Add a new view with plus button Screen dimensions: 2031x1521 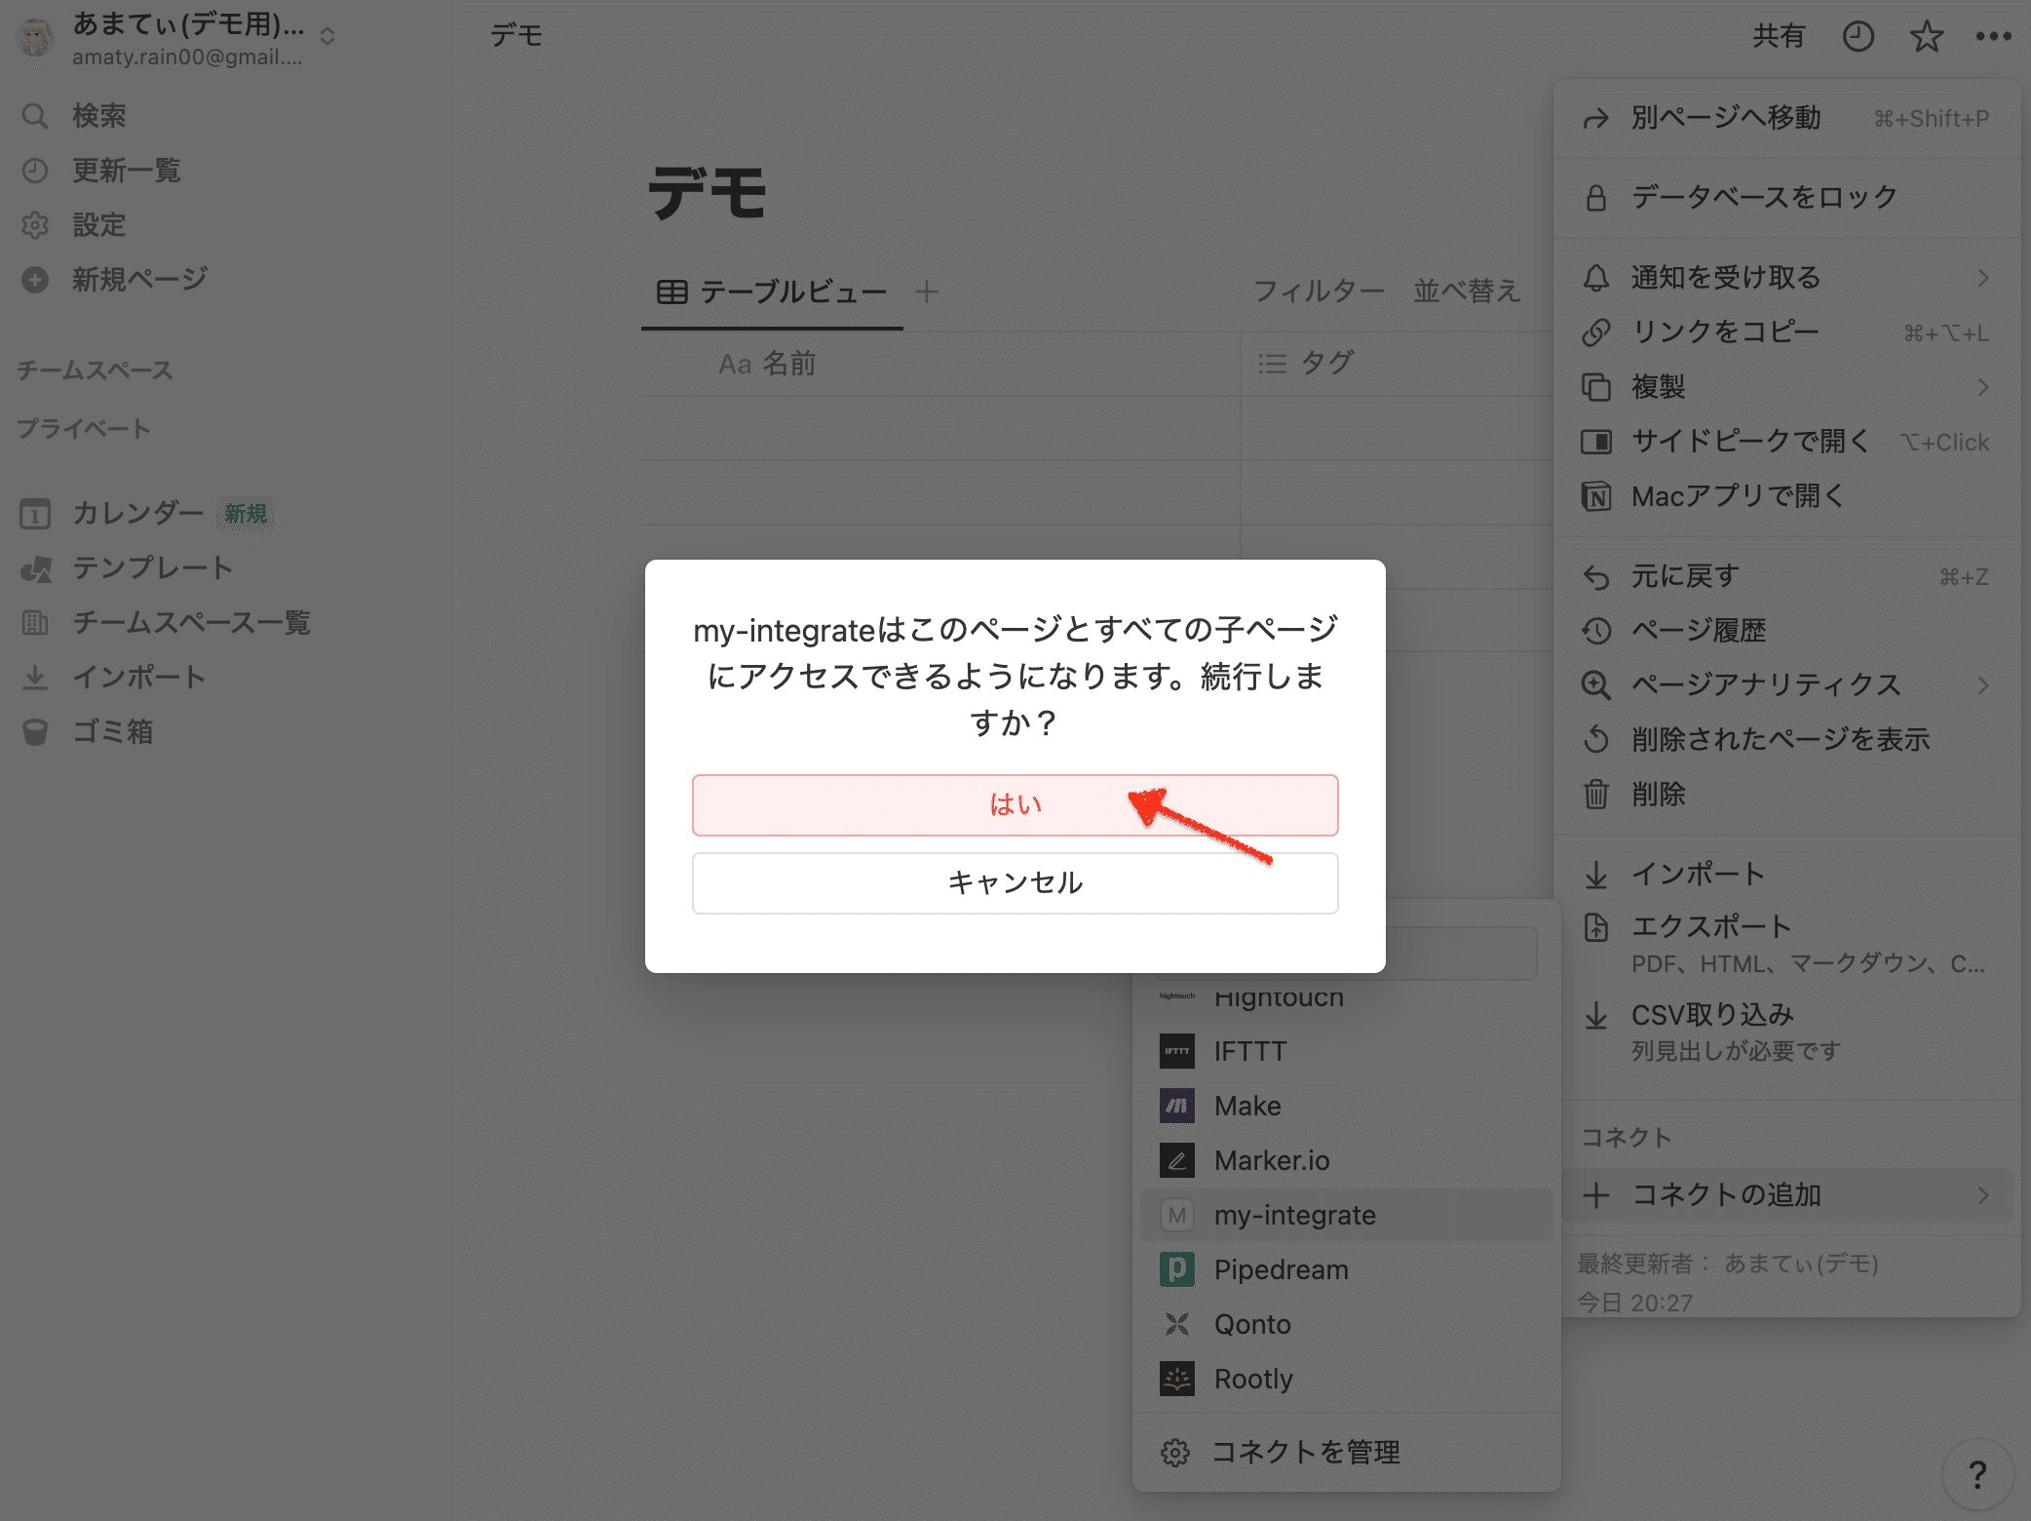(926, 292)
